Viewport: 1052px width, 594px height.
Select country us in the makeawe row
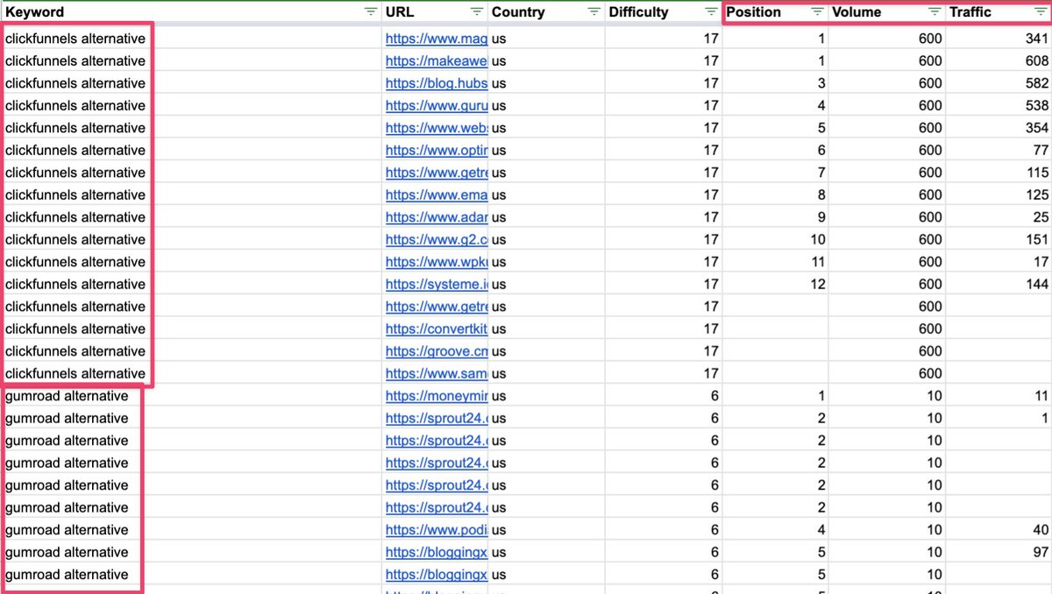coord(499,60)
